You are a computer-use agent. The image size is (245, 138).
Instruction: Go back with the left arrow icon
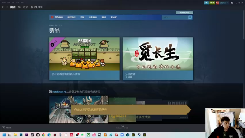[x=3, y=7]
